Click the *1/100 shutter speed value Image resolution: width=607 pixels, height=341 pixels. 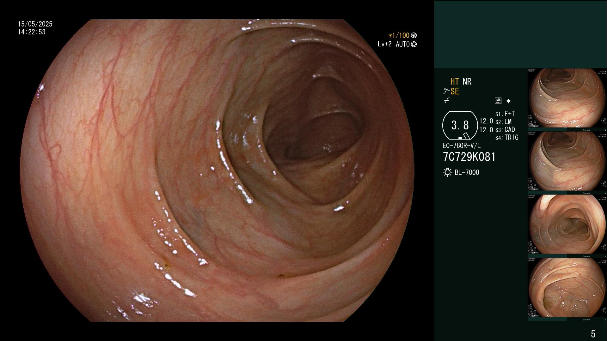[x=399, y=35]
